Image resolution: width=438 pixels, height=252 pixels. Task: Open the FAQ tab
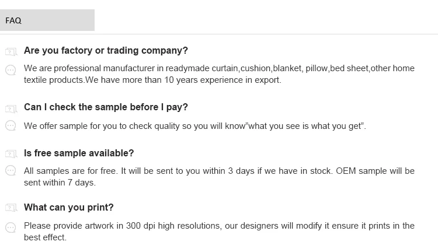[x=47, y=20]
